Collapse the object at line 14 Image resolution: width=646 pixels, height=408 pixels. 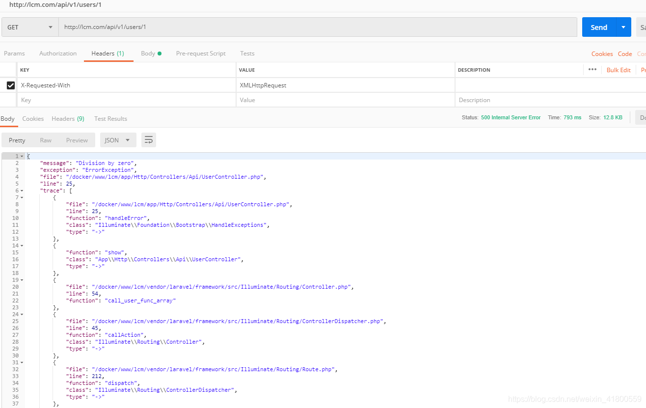click(x=22, y=245)
